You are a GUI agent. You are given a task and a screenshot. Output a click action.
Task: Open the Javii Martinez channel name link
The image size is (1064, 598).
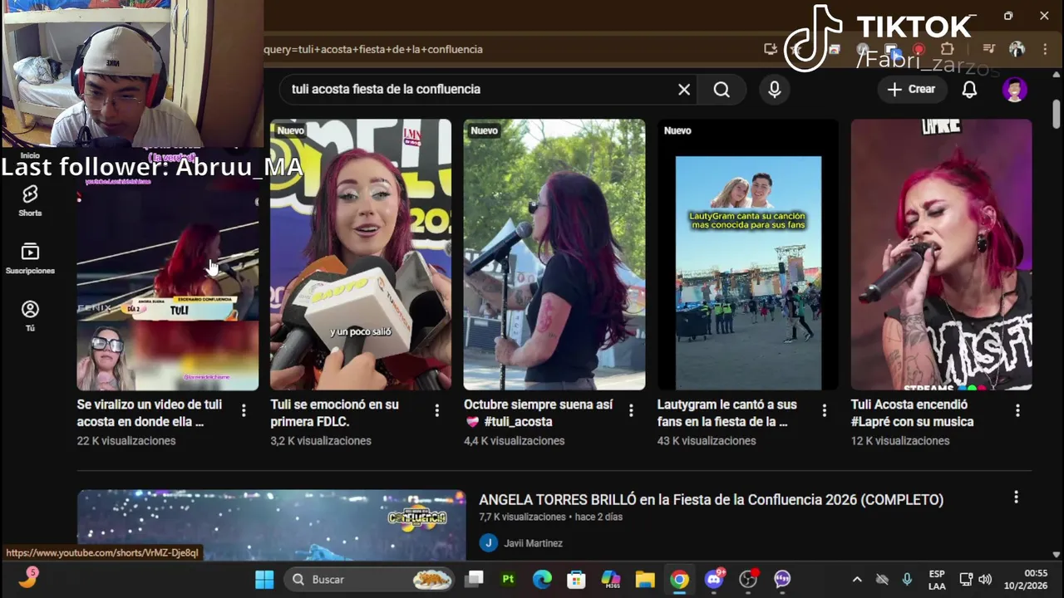coord(533,543)
